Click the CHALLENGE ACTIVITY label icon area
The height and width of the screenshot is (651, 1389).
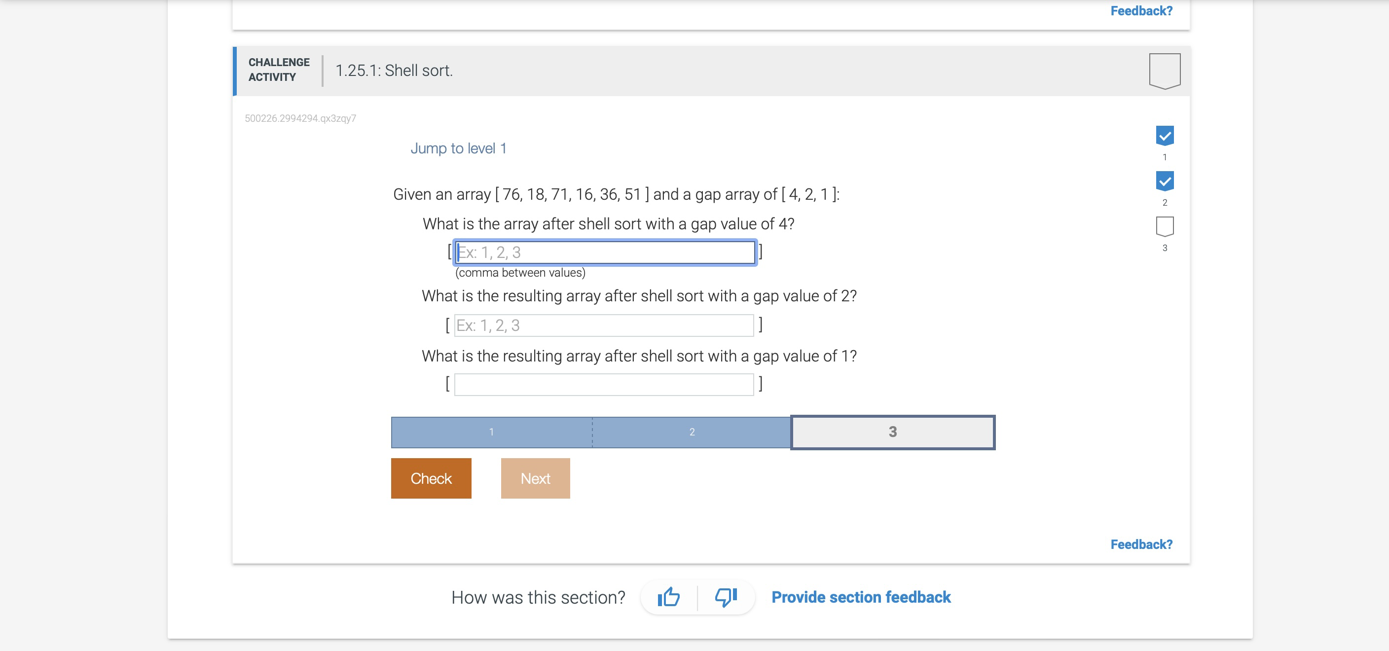click(x=279, y=70)
